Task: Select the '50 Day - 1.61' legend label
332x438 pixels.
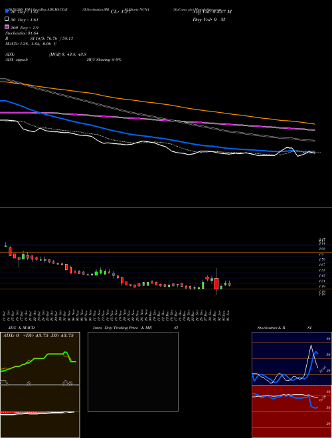Action: click(x=25, y=20)
